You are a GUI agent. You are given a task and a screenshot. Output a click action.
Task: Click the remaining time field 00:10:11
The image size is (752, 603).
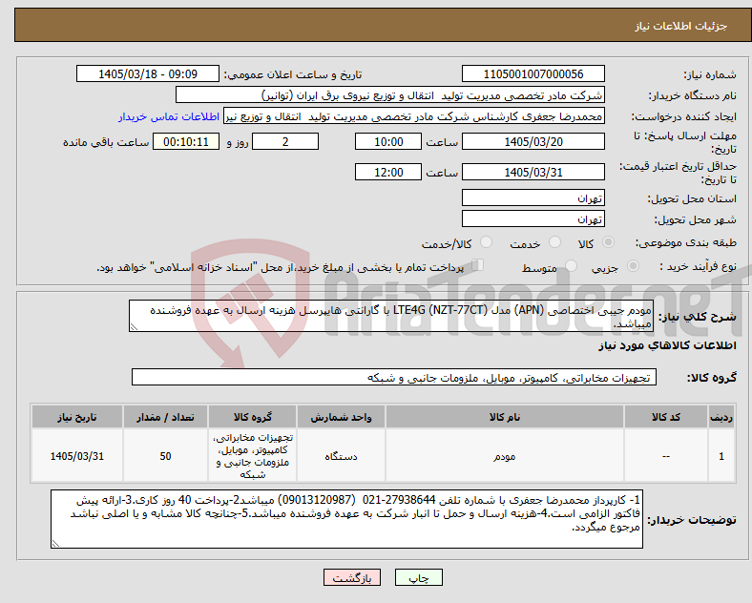click(186, 142)
